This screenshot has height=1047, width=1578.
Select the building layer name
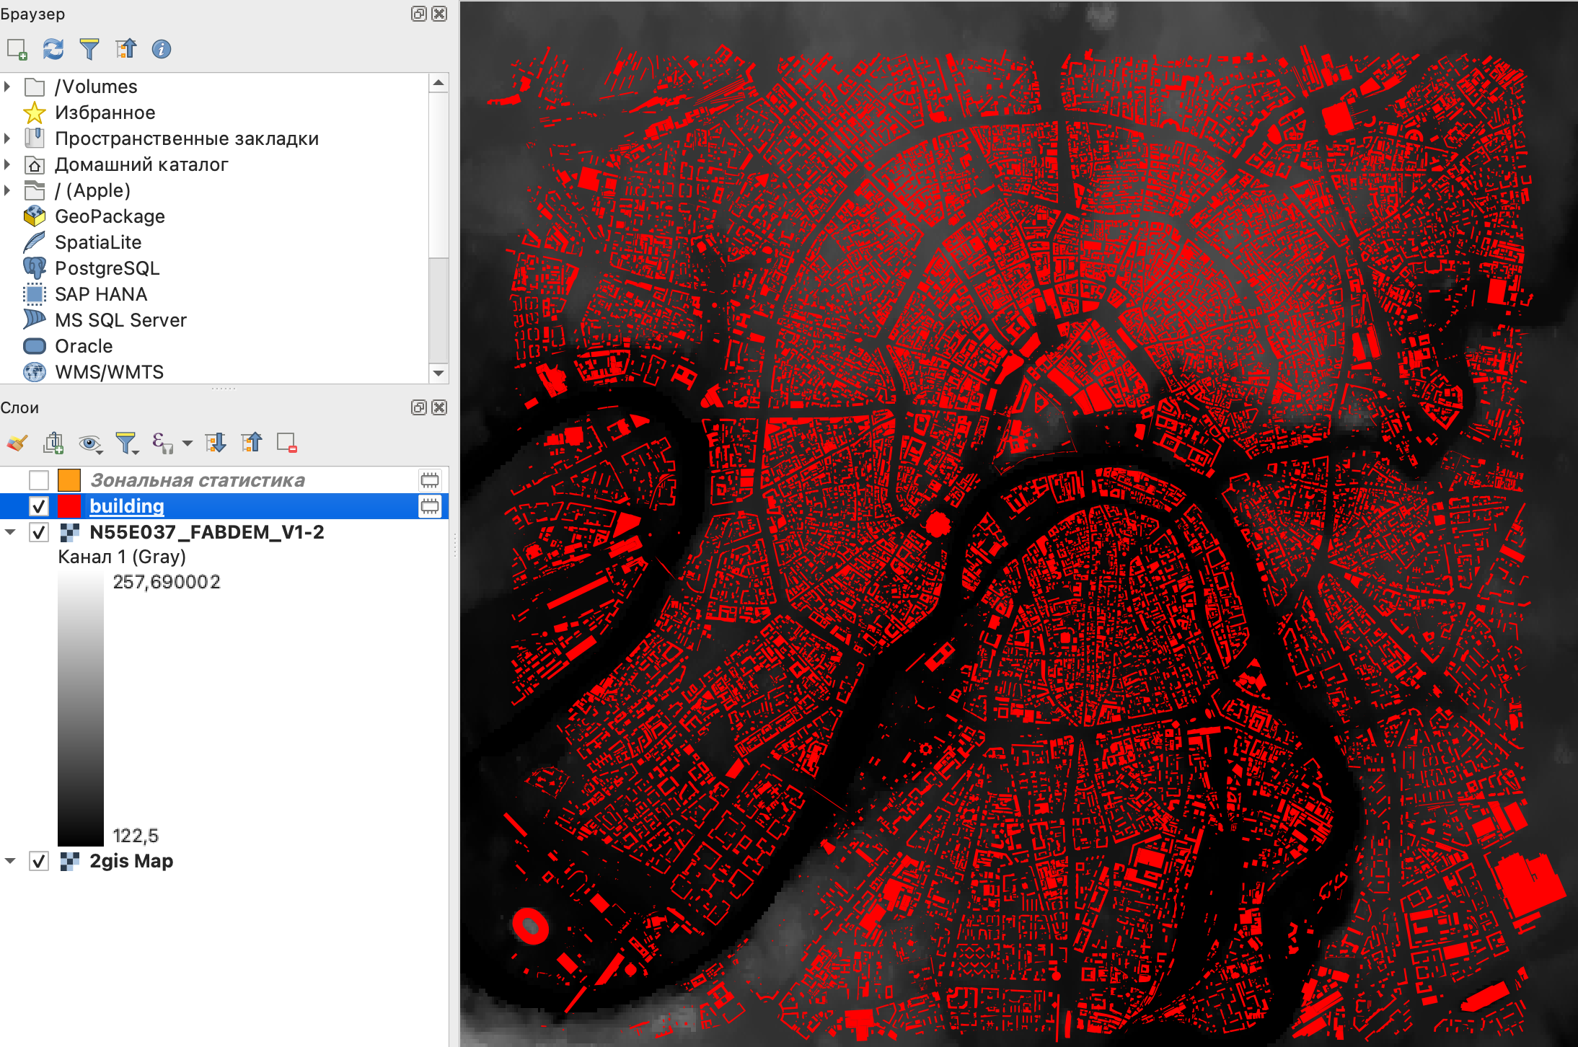pos(127,506)
